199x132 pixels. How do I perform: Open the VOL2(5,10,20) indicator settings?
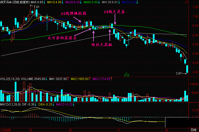click(x=10, y=79)
